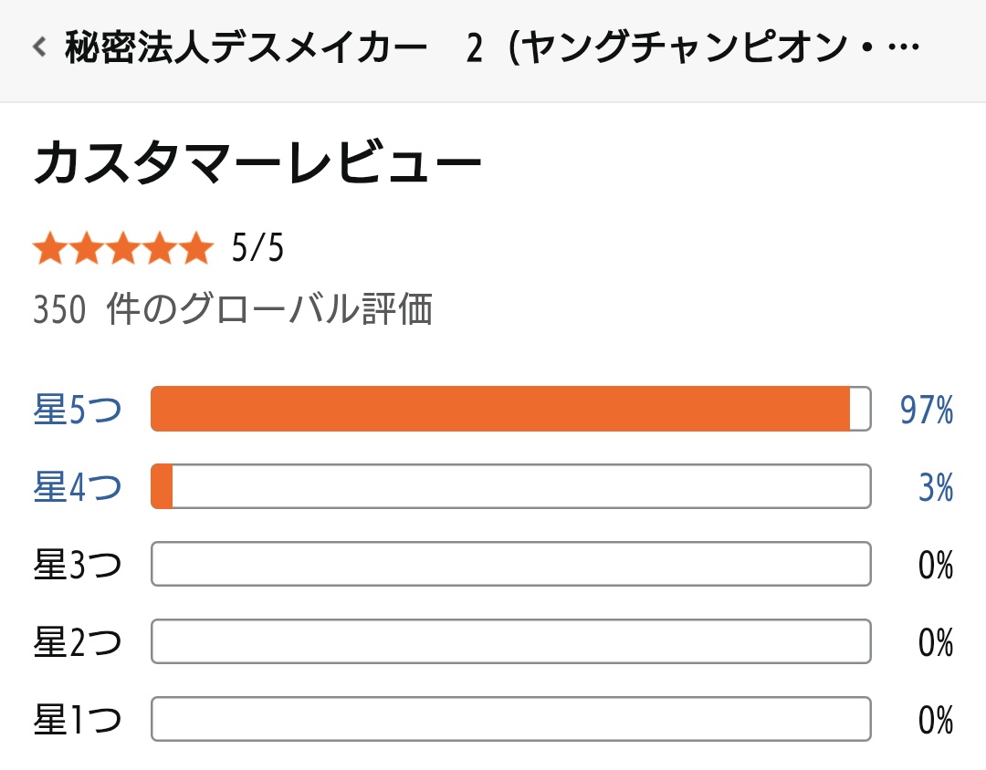Select the 星5つ filter link
The image size is (986, 770).
pyautogui.click(x=78, y=410)
